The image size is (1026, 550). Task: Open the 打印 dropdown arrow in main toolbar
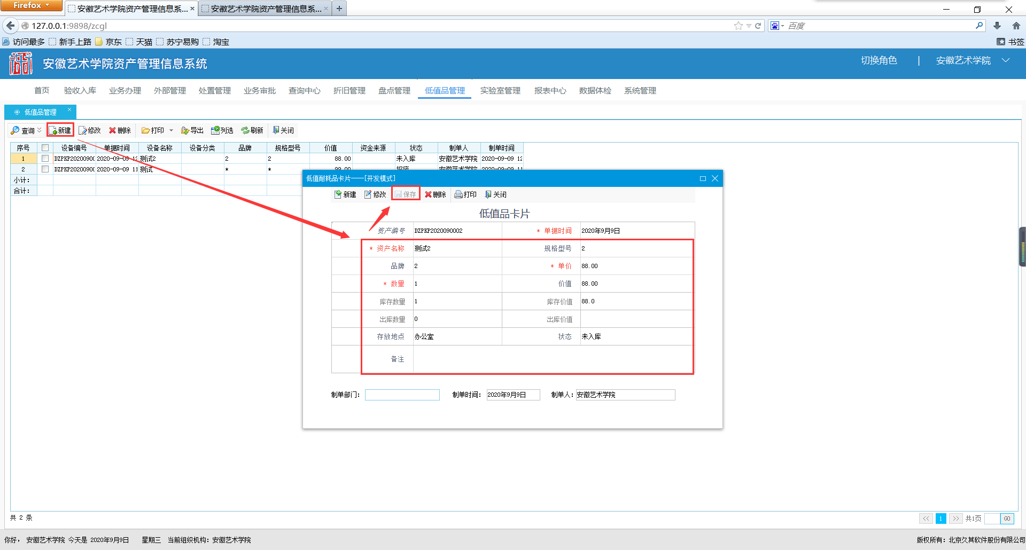tap(171, 130)
